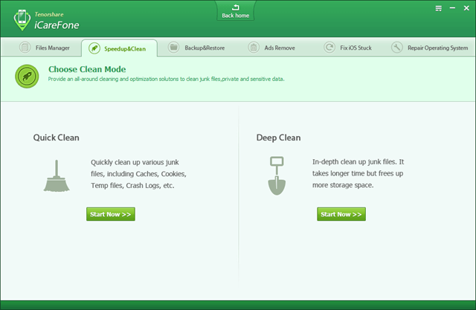Click the Deep Clean shovel icon
The image size is (476, 310).
[277, 175]
